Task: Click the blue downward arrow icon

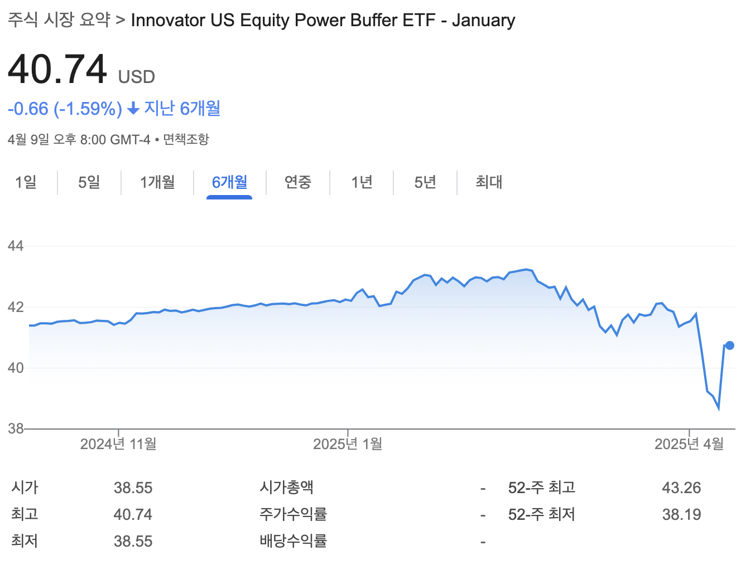Action: tap(132, 109)
